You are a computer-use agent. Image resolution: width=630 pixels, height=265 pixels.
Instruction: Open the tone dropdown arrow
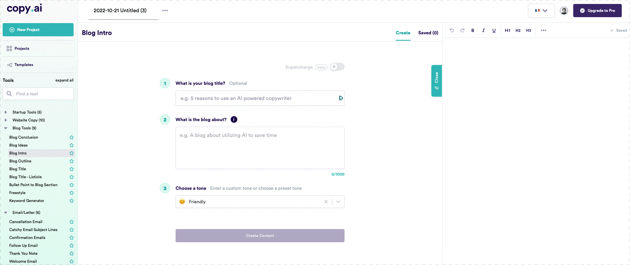pyautogui.click(x=338, y=202)
